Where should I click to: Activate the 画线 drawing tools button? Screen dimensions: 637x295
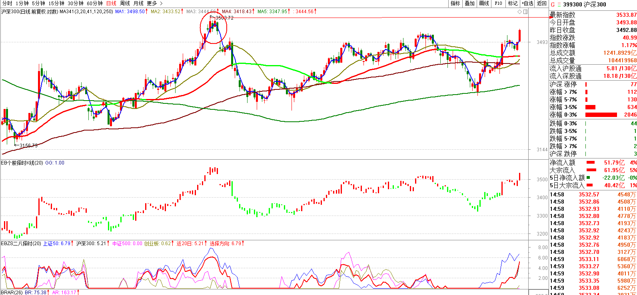[x=484, y=3]
